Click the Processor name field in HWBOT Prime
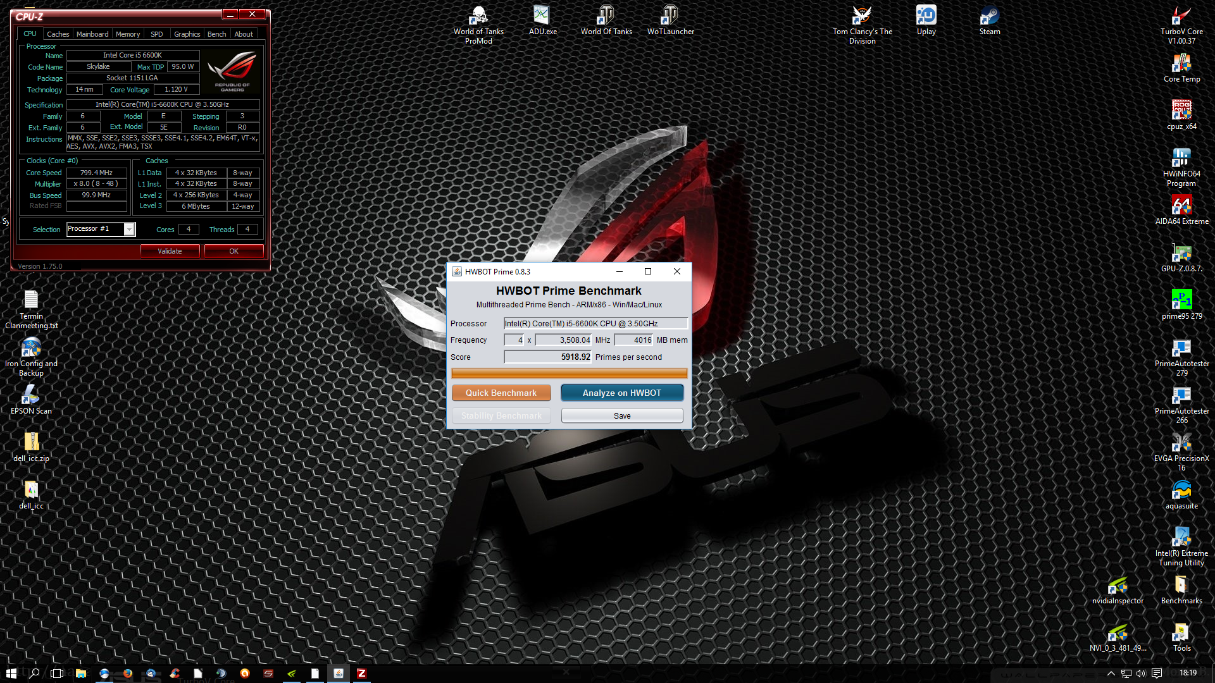Viewport: 1215px width, 683px height. [595, 323]
